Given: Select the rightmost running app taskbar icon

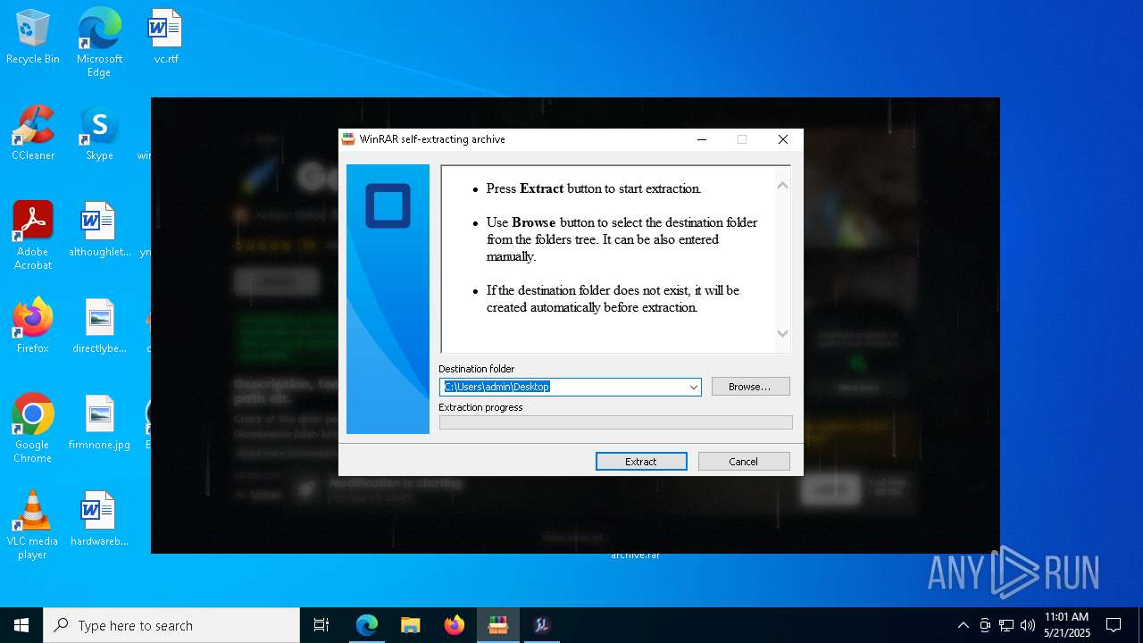Looking at the screenshot, I should (542, 625).
